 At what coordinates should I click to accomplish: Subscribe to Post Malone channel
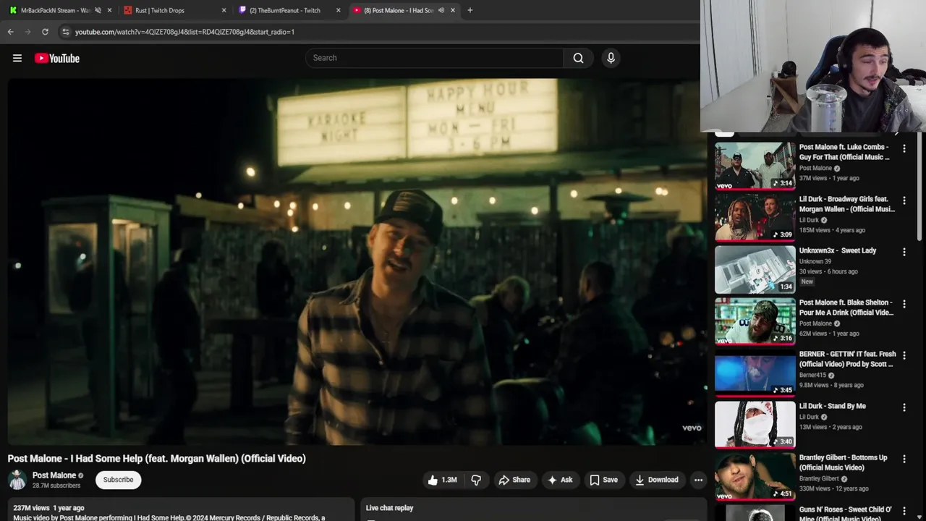[x=118, y=480]
